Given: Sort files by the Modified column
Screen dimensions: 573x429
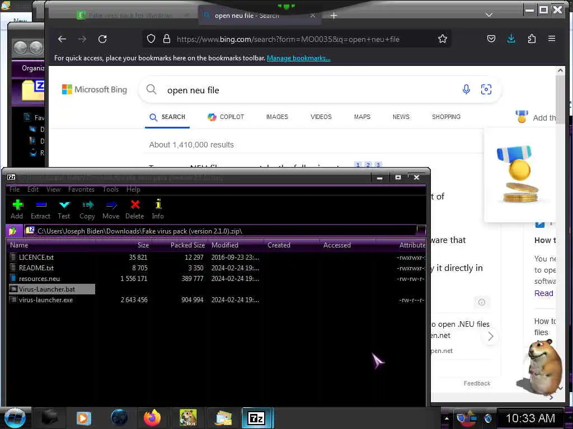Looking at the screenshot, I should 236,245.
